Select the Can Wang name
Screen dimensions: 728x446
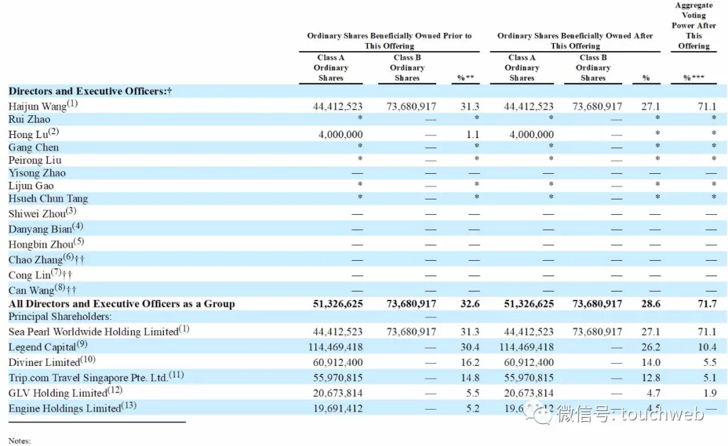click(31, 290)
